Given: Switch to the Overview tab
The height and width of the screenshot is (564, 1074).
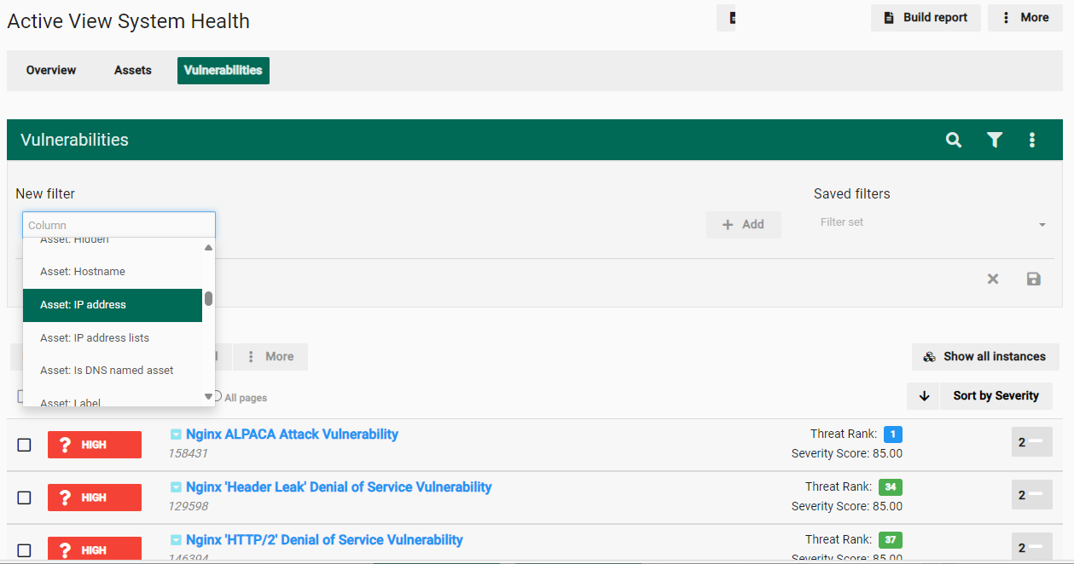Looking at the screenshot, I should coord(51,71).
